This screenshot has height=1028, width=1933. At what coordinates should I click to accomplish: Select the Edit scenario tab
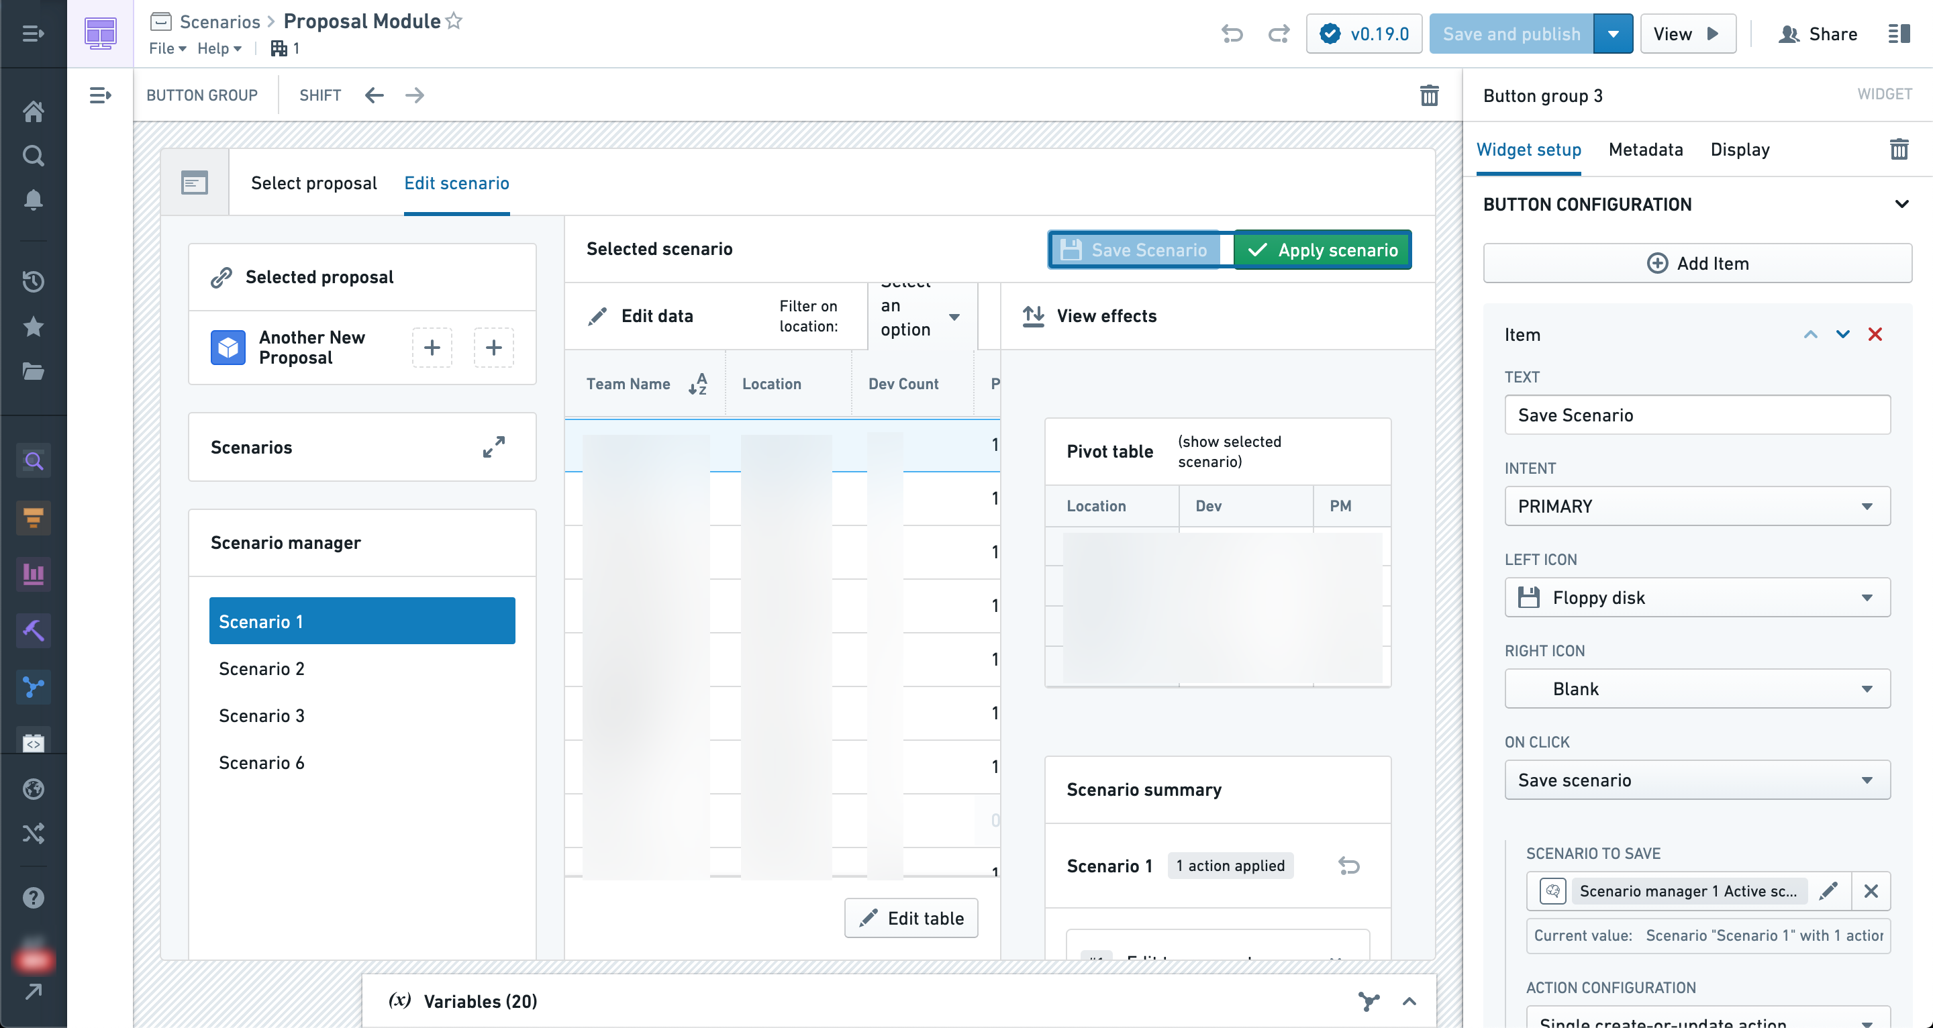click(456, 183)
